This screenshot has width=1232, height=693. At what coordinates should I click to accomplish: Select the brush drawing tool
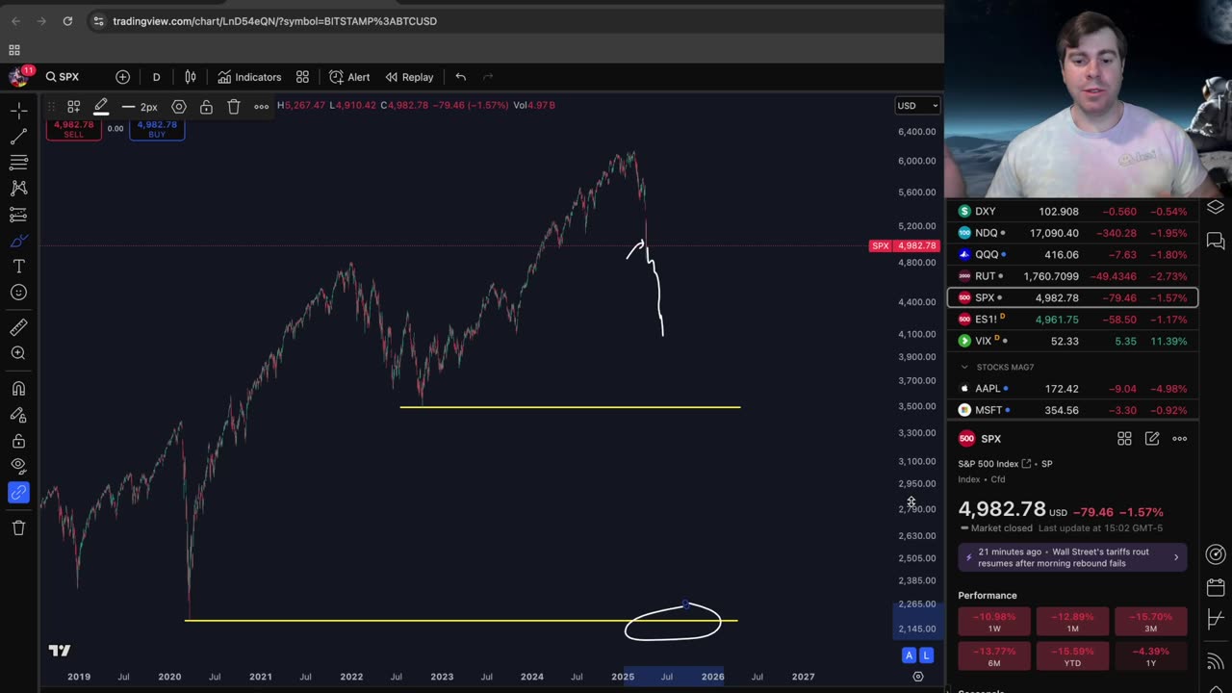[18, 241]
